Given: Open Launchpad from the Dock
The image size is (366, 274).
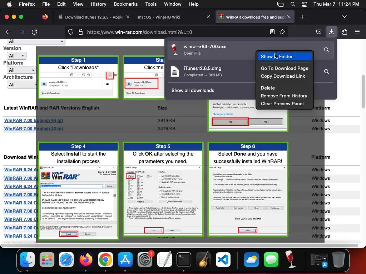Looking at the screenshot, I should pos(47,259).
